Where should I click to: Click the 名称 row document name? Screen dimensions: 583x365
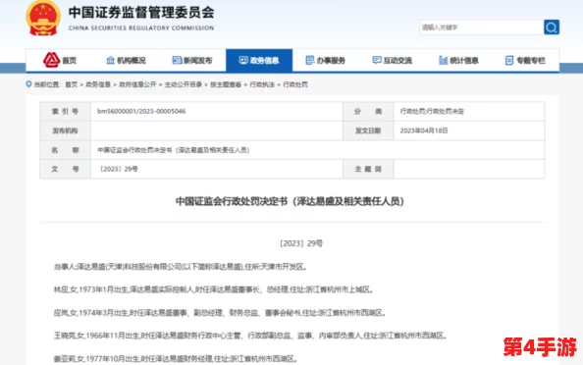tap(174, 150)
